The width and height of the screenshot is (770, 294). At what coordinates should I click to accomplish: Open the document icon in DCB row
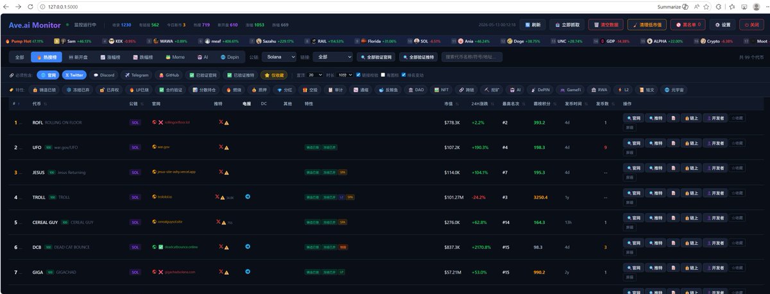coord(672,243)
